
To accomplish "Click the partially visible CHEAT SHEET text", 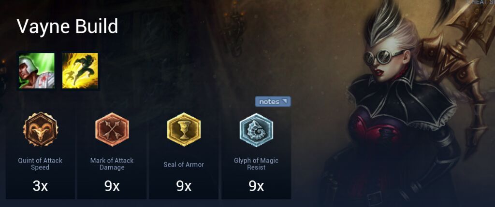I will pos(480,2).
